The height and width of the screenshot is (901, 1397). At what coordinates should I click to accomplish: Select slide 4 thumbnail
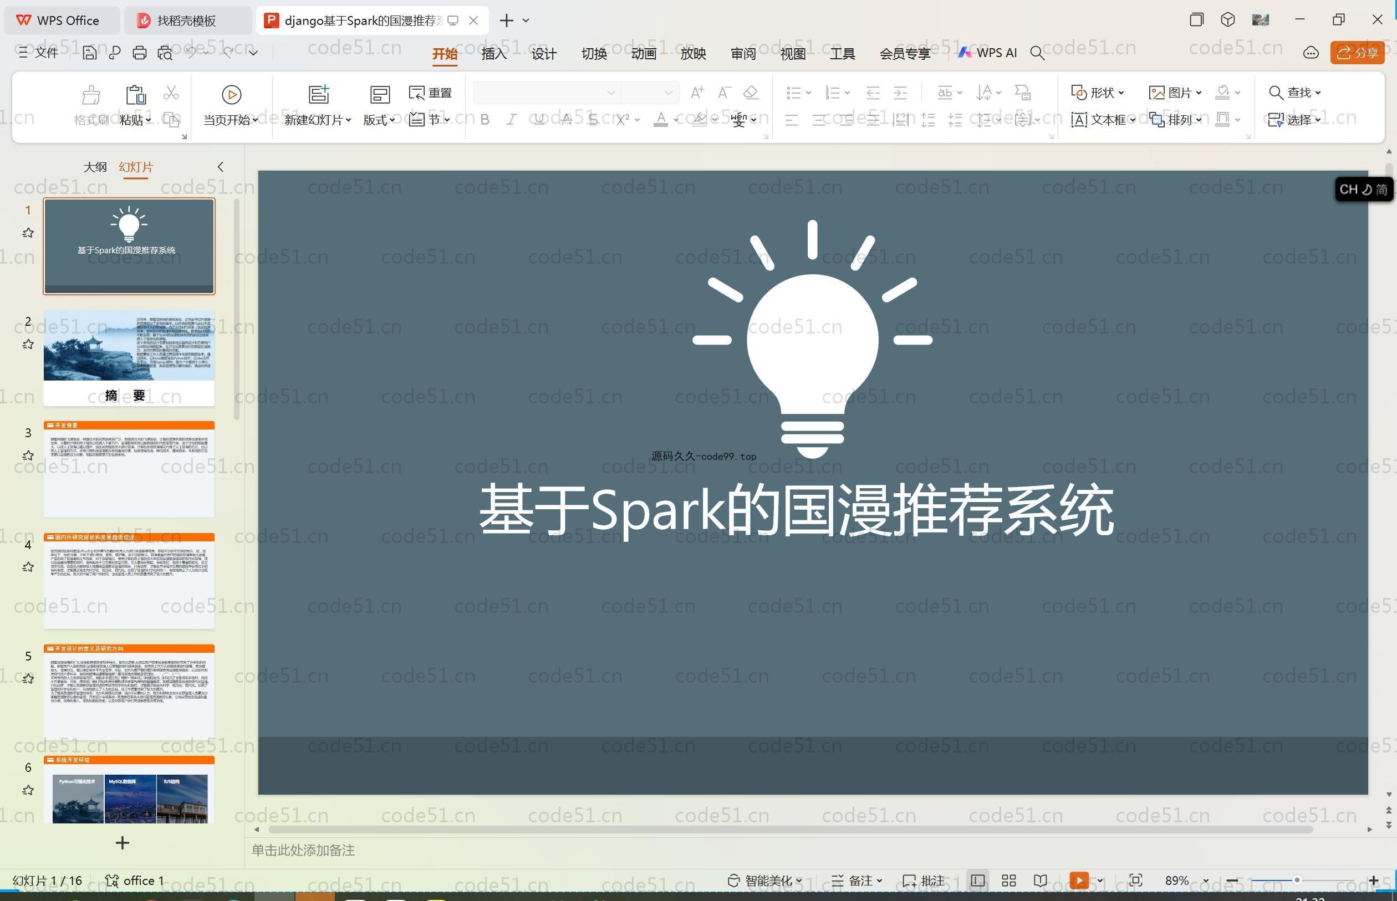[129, 581]
